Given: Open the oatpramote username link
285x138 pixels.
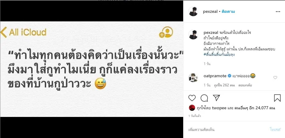Looking at the screenshot, I should tap(215, 76).
